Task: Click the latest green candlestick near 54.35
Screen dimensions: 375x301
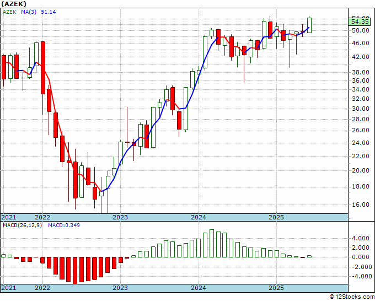Action: (309, 25)
